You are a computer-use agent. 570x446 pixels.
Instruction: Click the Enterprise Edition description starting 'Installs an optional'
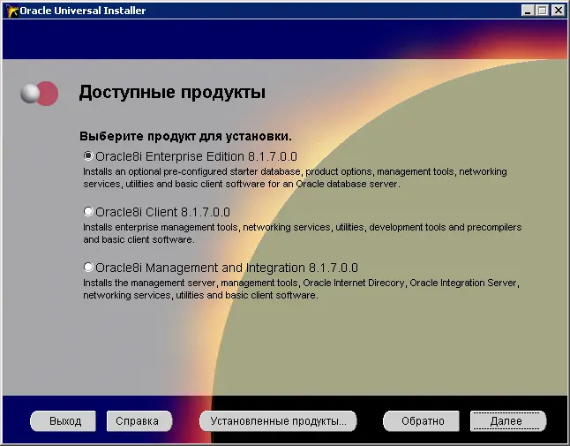tap(295, 178)
